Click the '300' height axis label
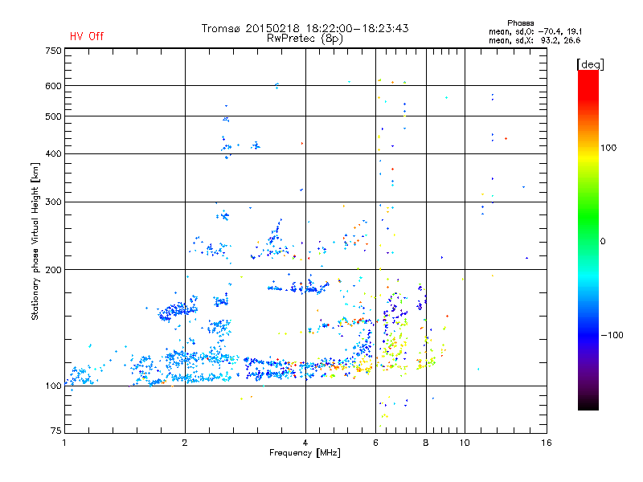The height and width of the screenshot is (482, 643). pyautogui.click(x=53, y=202)
